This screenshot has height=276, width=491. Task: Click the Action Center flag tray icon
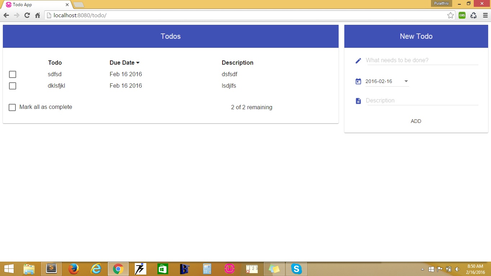click(440, 269)
